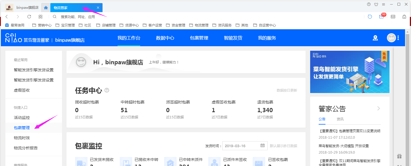The image size is (411, 166).
Task: Open announcement 包裹管理页面双11变更说明
Action: coord(350,131)
